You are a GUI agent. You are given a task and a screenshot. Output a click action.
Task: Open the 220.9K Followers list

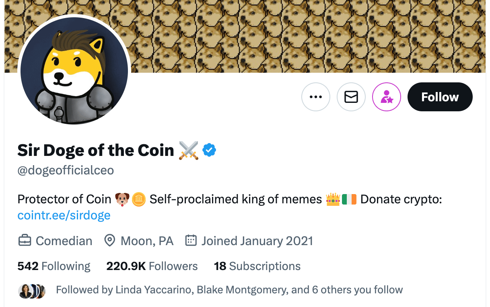pos(152,266)
